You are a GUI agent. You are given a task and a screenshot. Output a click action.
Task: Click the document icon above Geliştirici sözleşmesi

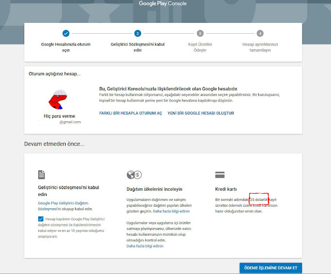click(x=41, y=175)
